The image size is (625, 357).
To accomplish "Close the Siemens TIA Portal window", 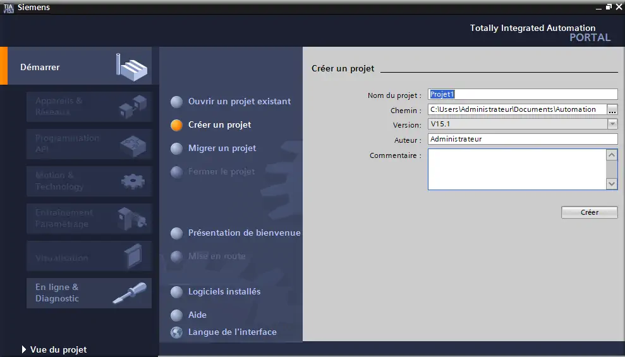I will 619,7.
